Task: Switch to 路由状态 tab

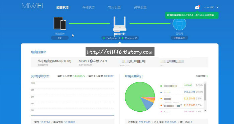Action: click(x=63, y=7)
